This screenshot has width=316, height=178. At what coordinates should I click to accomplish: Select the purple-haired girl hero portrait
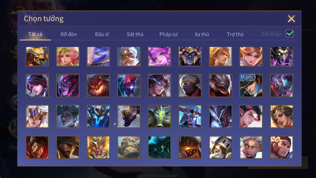(159, 57)
